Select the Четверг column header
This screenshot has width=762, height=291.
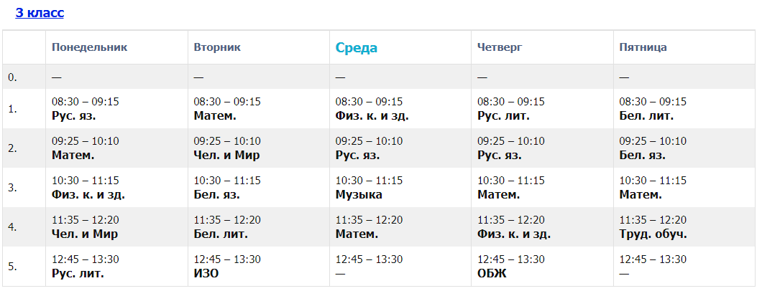[x=500, y=47]
